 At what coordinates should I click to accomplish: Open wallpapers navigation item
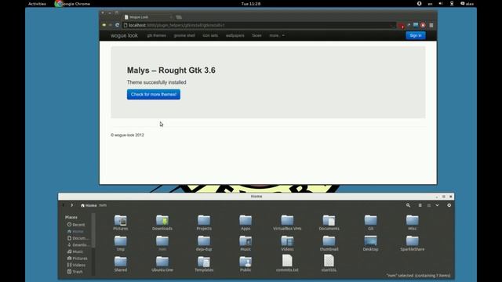click(x=235, y=35)
